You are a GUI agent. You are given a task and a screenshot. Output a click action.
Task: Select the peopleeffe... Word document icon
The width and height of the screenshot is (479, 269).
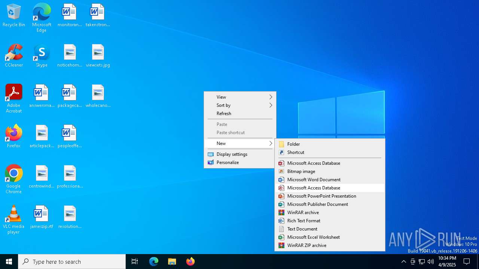(x=70, y=137)
